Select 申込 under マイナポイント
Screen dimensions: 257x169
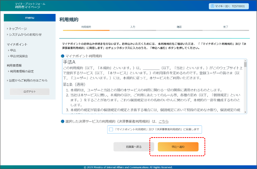click(x=13, y=50)
